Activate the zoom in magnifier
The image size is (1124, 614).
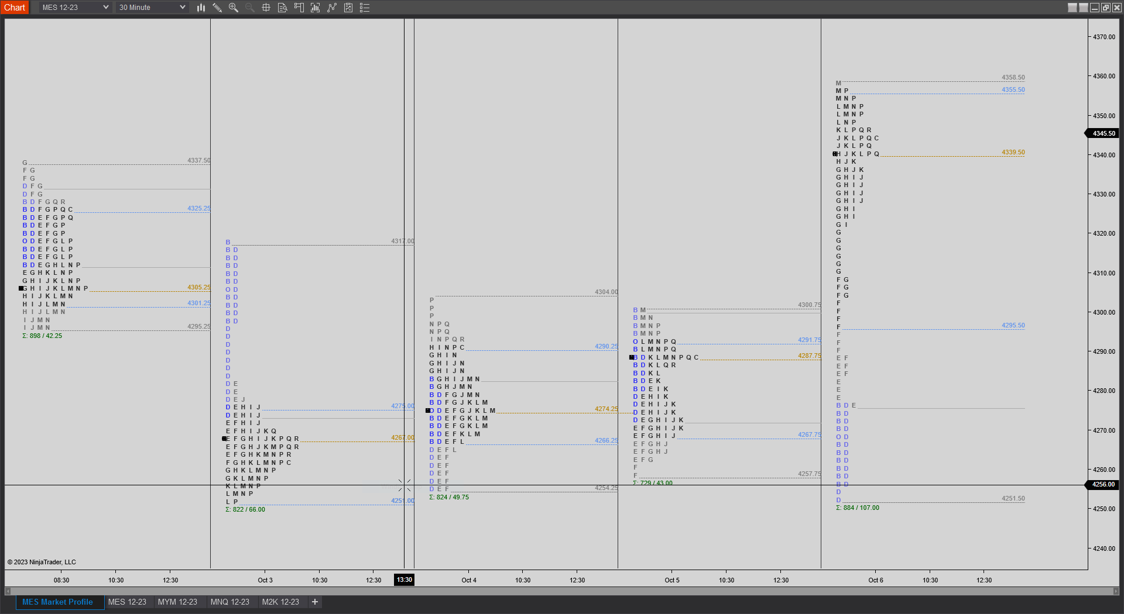234,8
